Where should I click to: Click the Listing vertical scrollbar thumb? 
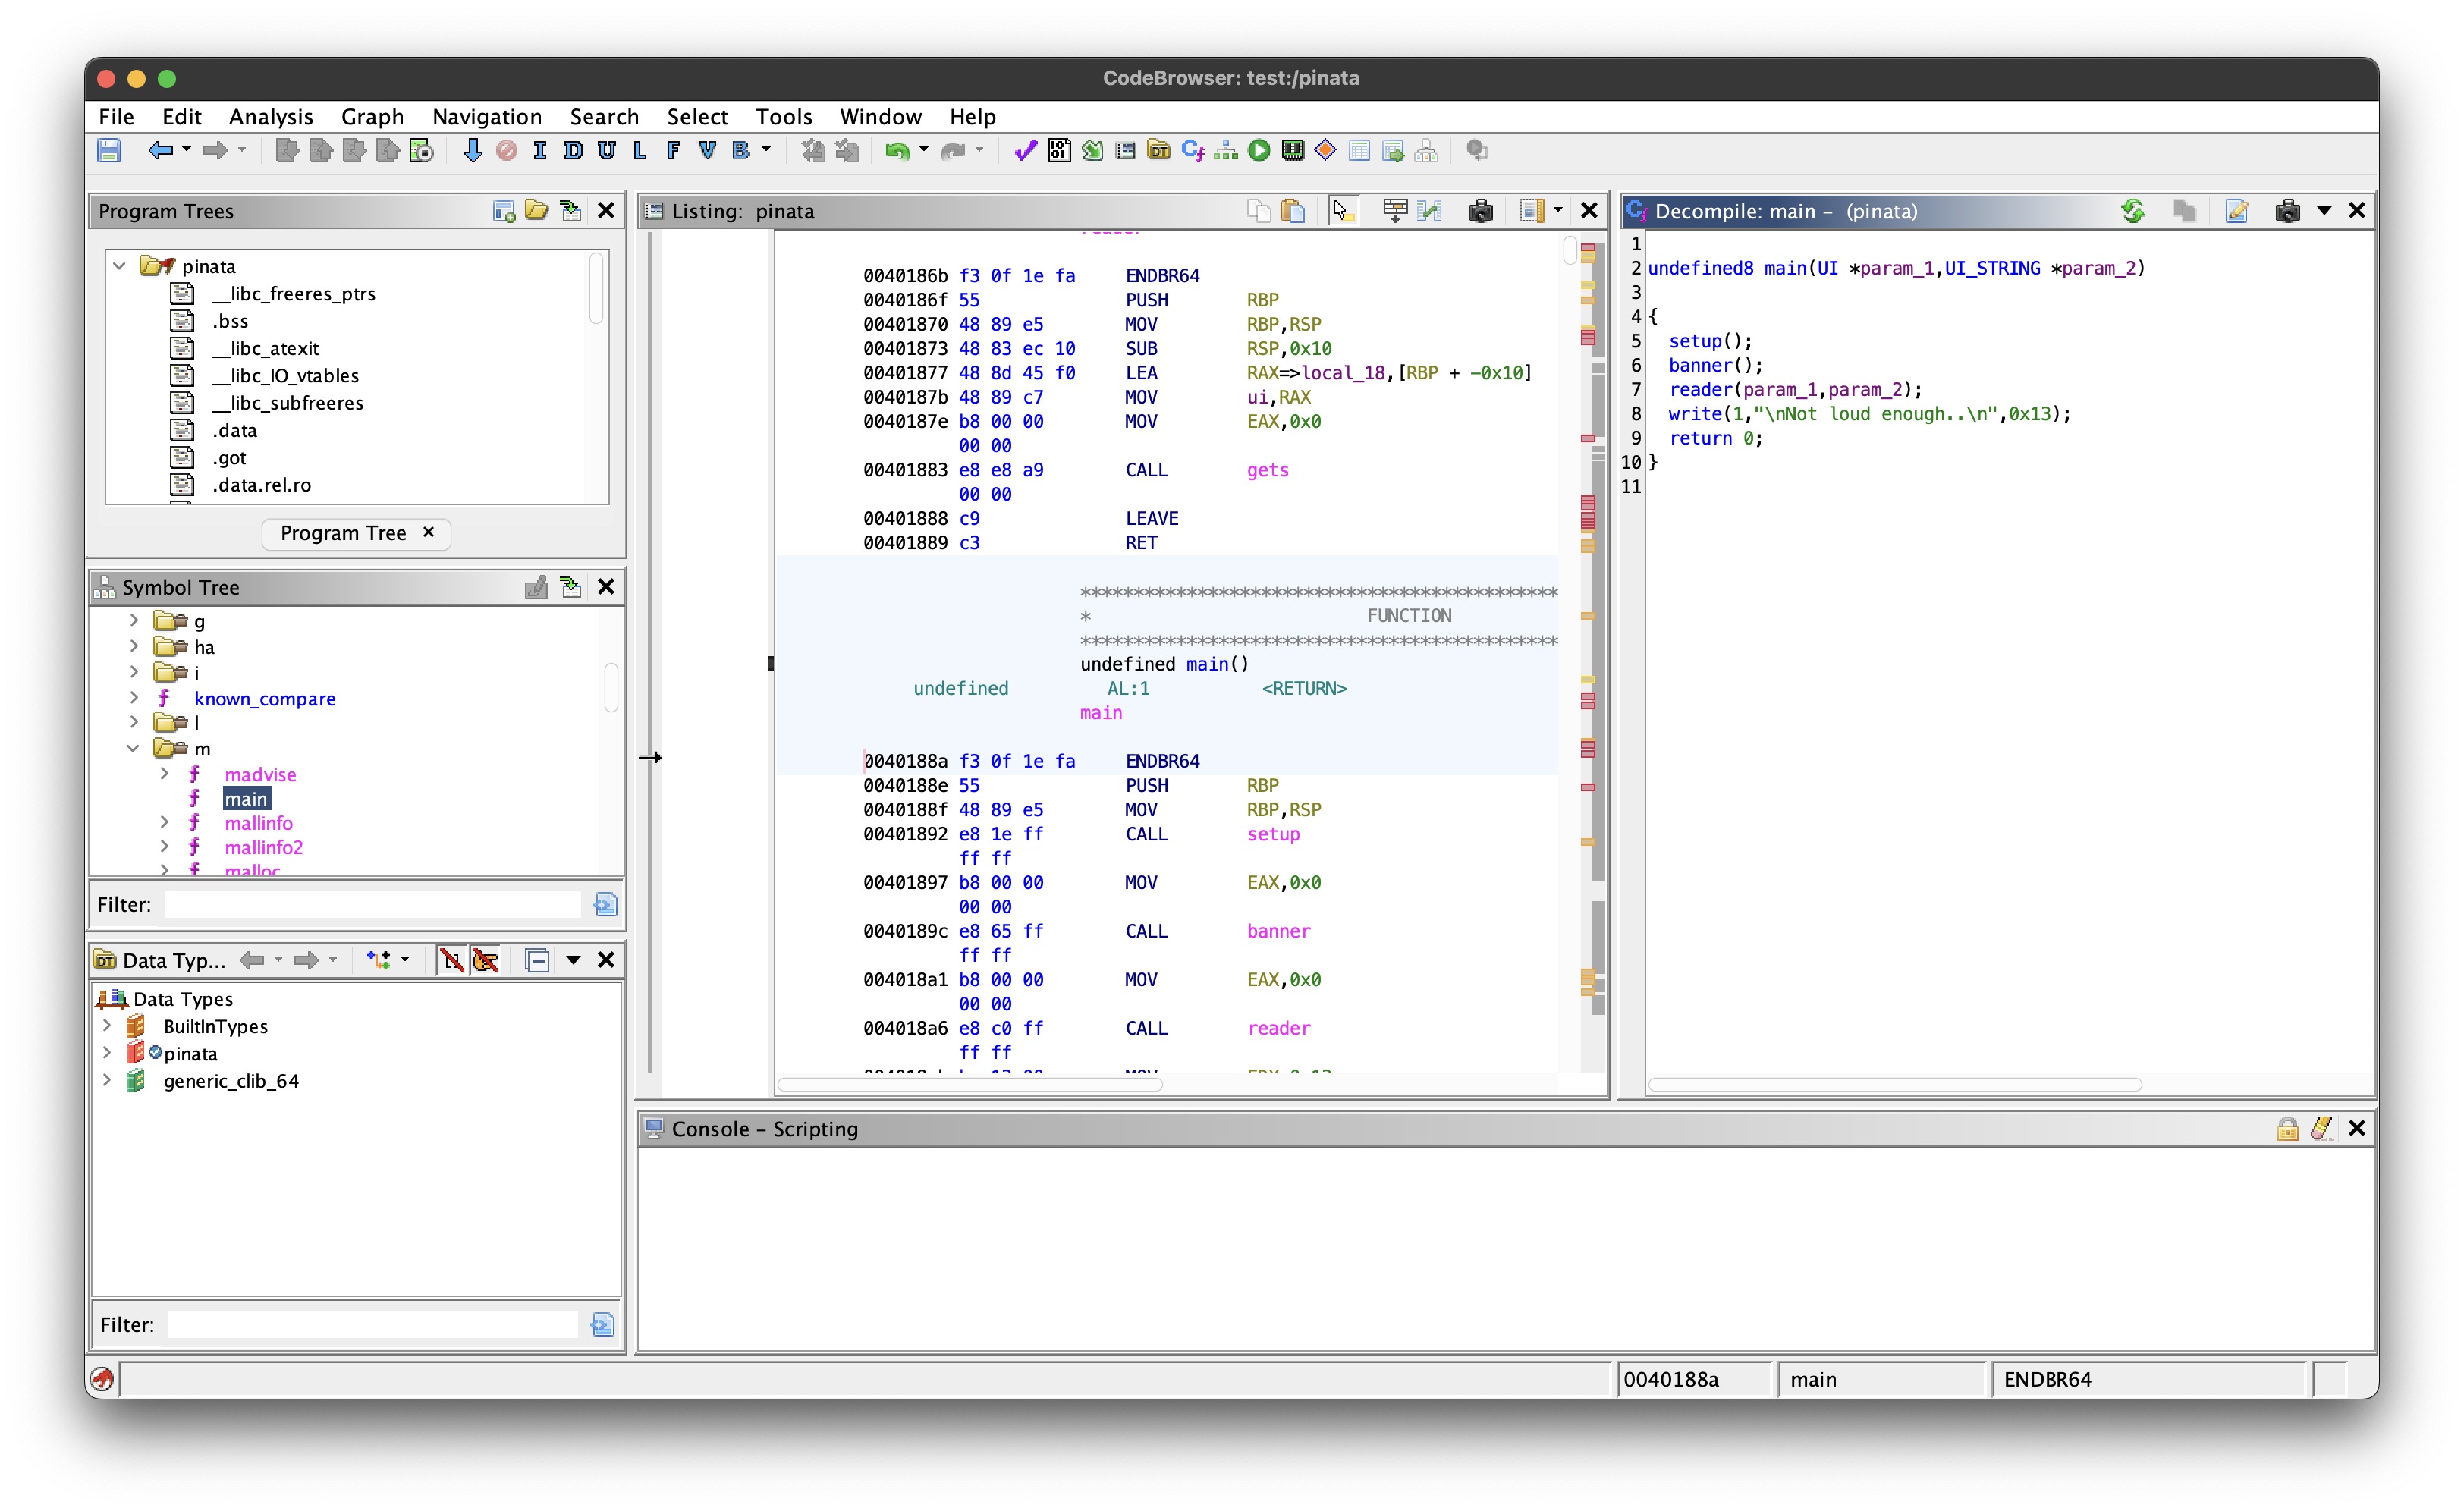[1570, 251]
